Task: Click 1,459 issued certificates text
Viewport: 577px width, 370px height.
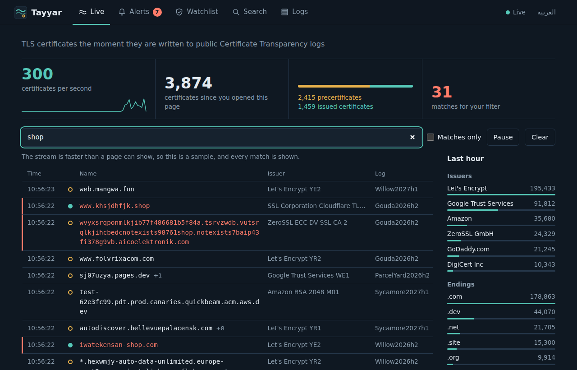Action: 335,107
